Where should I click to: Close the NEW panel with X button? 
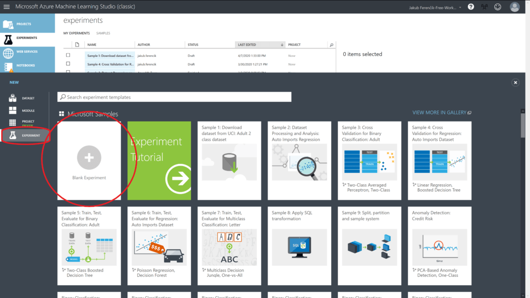tap(515, 82)
